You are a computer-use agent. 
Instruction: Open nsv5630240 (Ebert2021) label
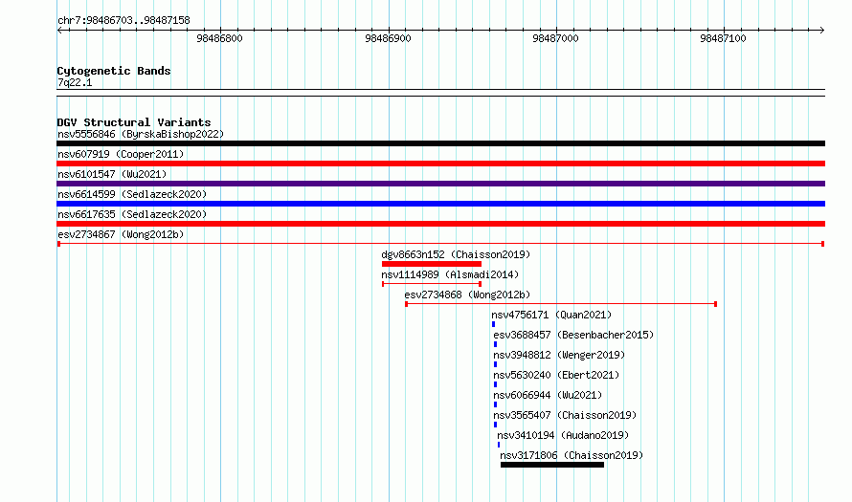[x=556, y=375]
